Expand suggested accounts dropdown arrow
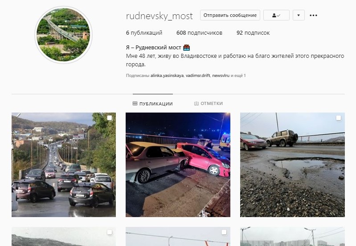The width and height of the screenshot is (356, 246). [x=299, y=15]
